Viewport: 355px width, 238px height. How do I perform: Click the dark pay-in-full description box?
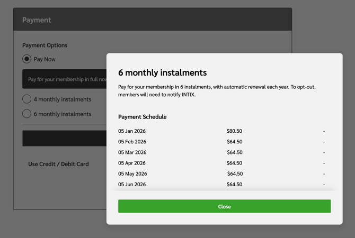click(x=65, y=79)
